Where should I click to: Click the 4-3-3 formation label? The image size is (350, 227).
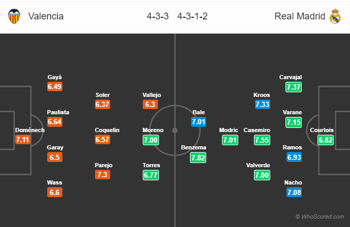click(x=158, y=16)
